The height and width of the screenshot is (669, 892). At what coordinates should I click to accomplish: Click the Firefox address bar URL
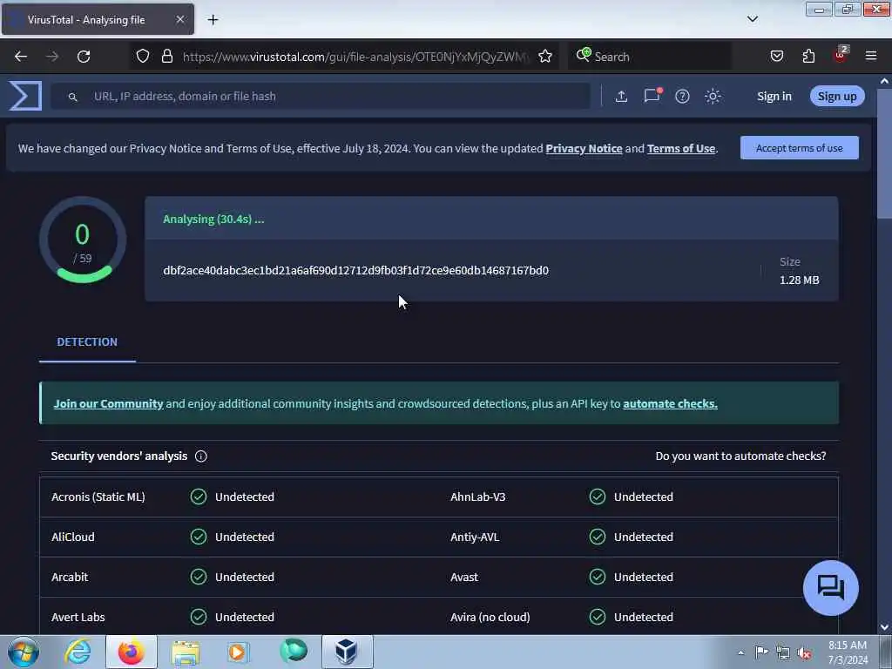coord(355,57)
